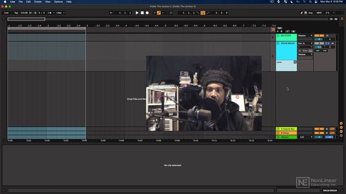Click the show I/O section round button
This screenshot has width=346, height=194.
click(341, 123)
